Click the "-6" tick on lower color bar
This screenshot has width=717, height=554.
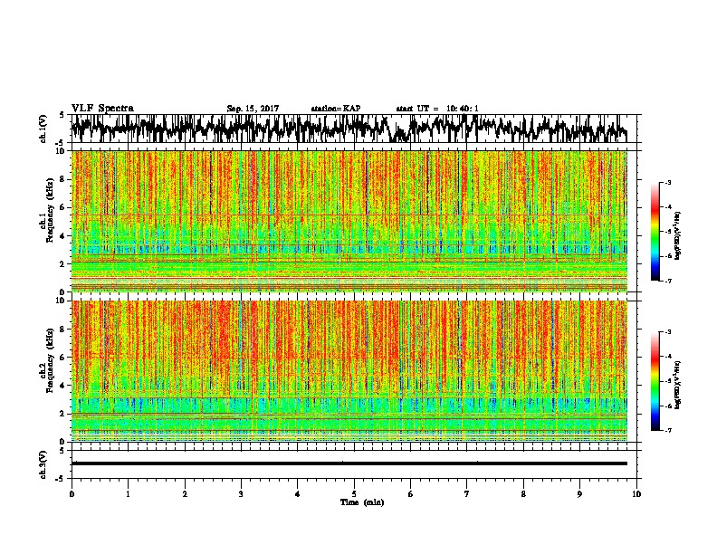(x=668, y=406)
